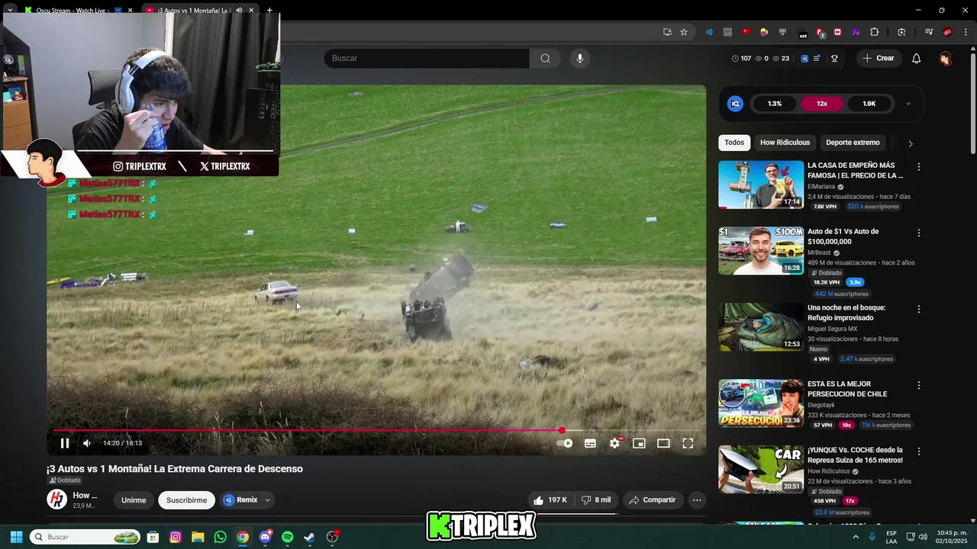Open YouTube notifications bell
977x549 pixels.
[917, 59]
